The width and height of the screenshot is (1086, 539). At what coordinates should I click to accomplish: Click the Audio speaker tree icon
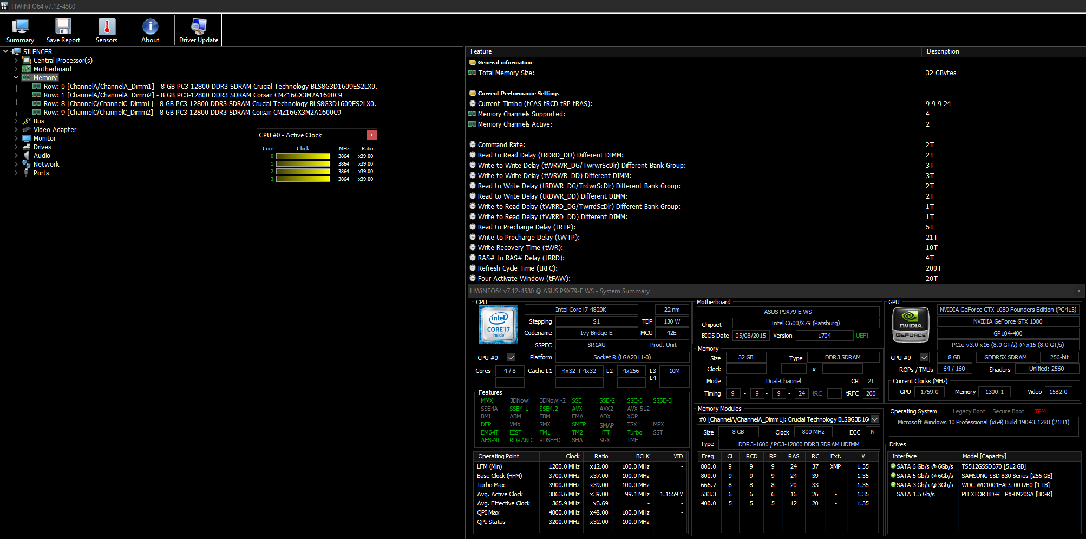27,156
